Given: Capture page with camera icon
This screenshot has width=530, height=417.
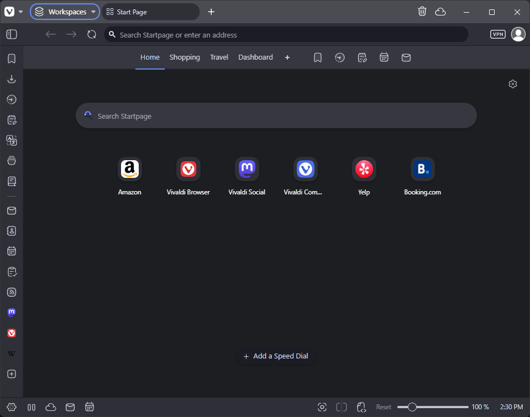Looking at the screenshot, I should 322,407.
